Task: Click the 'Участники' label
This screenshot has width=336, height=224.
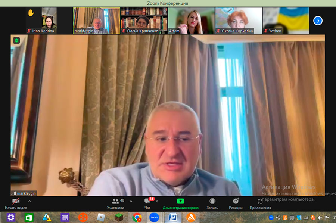Action: click(115, 208)
